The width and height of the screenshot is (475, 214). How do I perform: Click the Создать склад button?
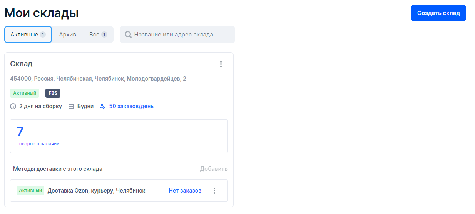point(438,13)
